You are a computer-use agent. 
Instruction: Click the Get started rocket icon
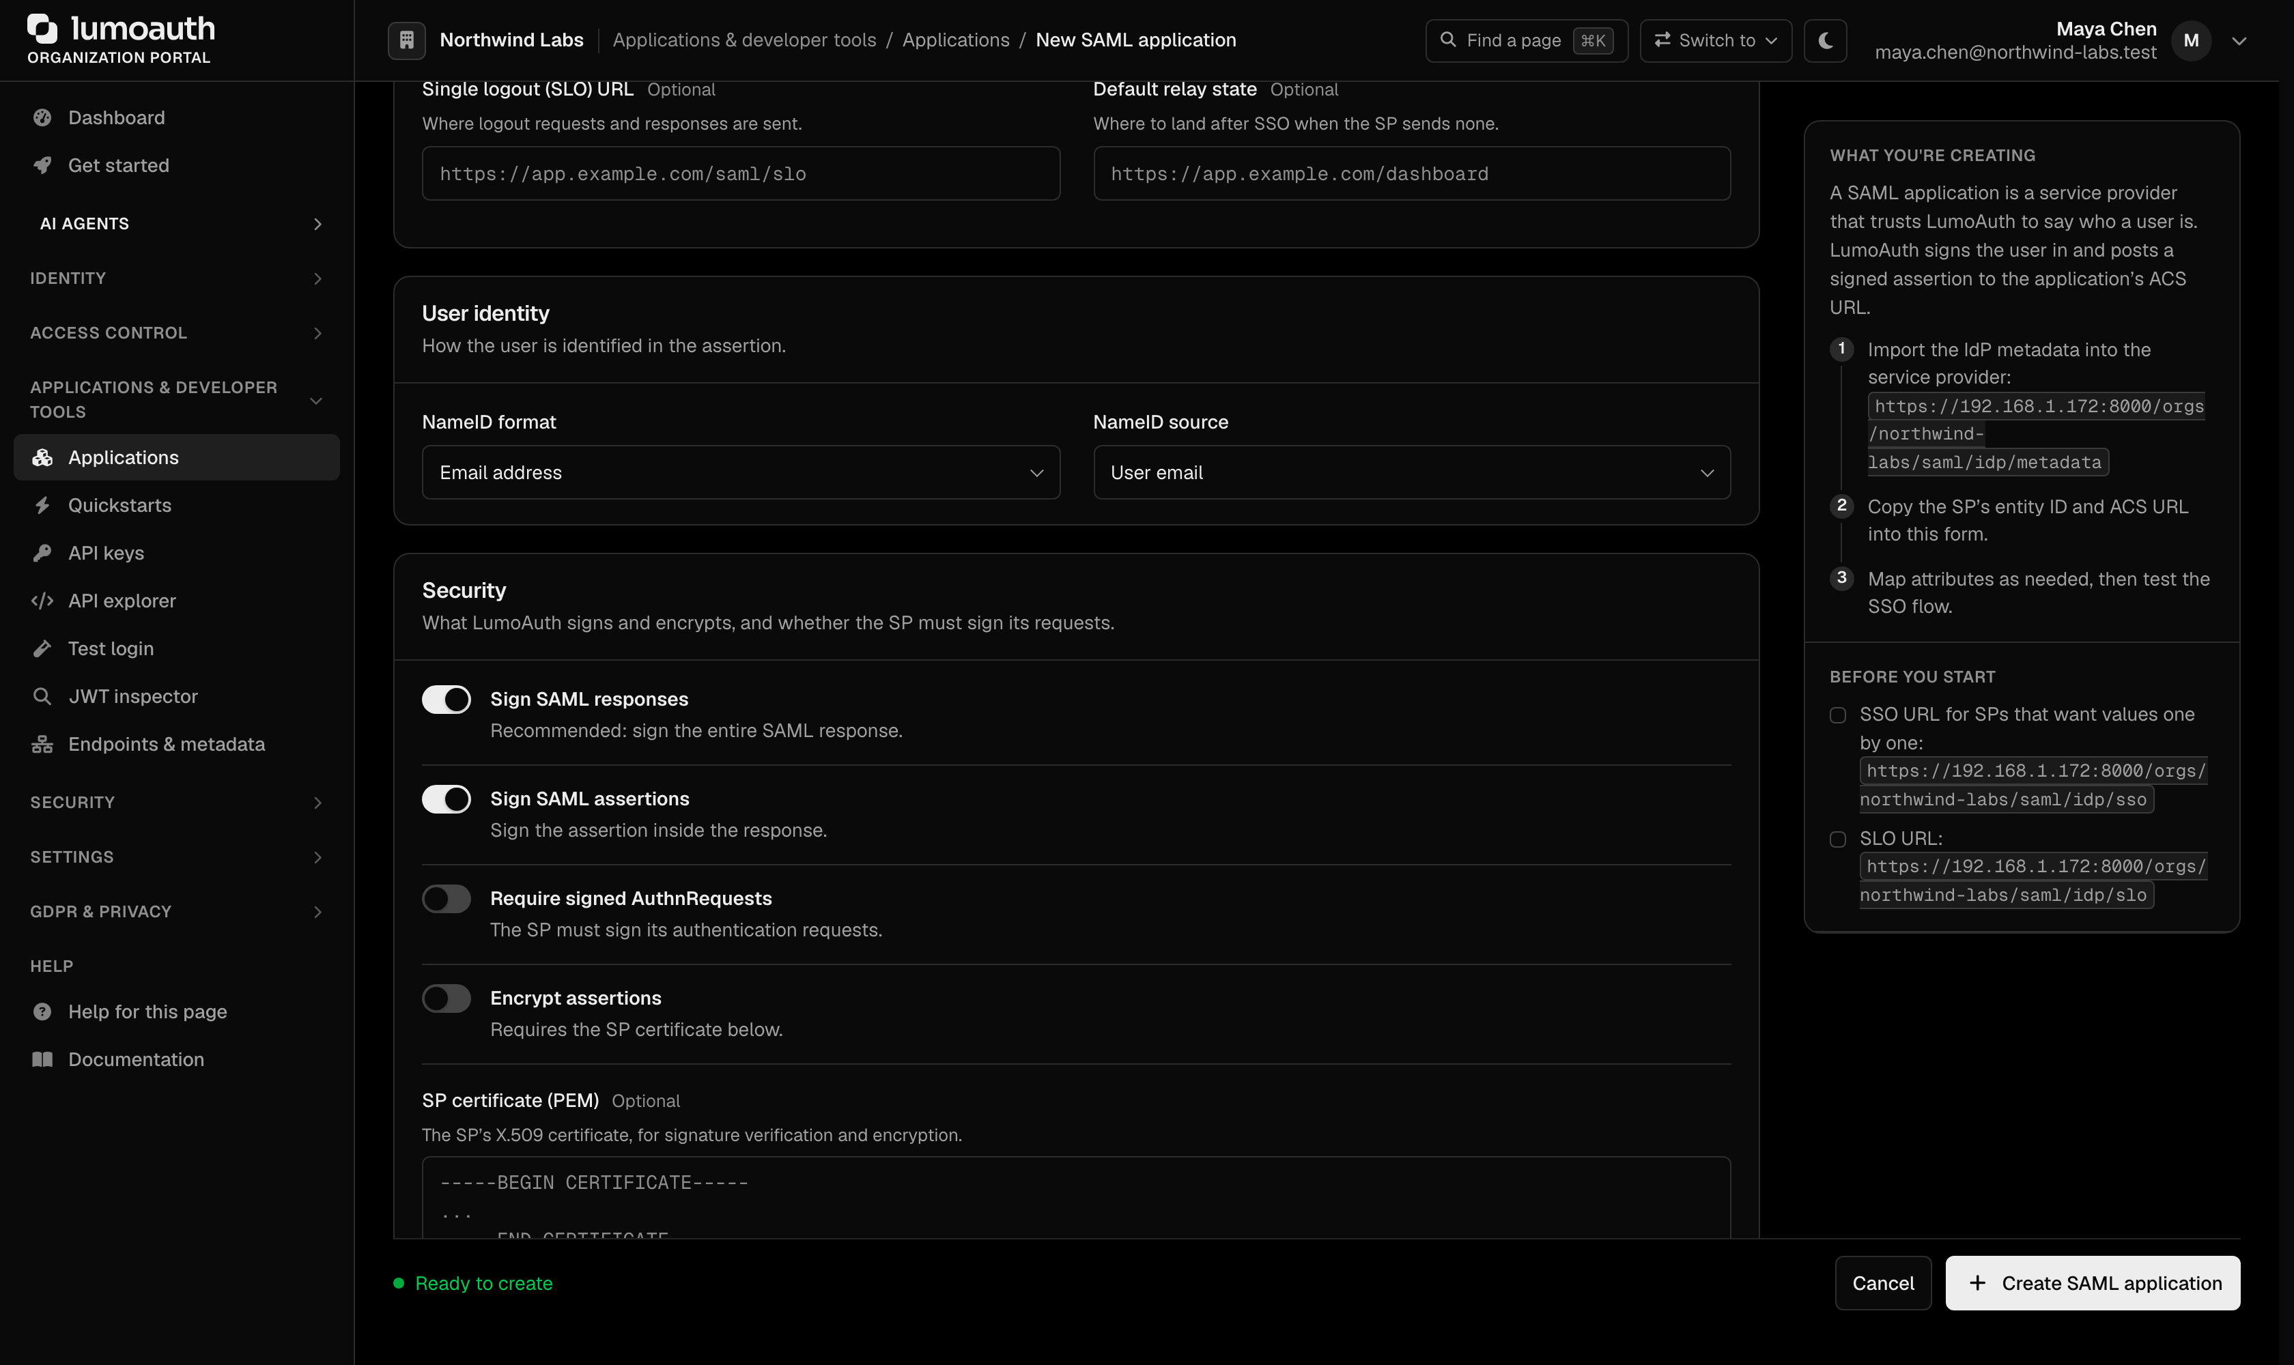(x=42, y=166)
